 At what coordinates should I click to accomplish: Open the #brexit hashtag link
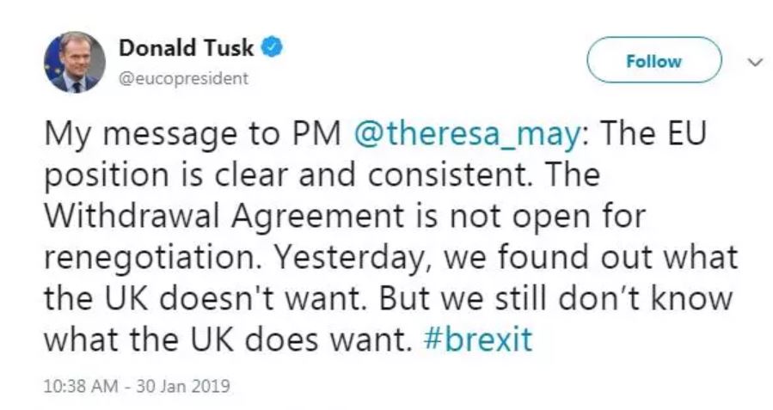[479, 338]
